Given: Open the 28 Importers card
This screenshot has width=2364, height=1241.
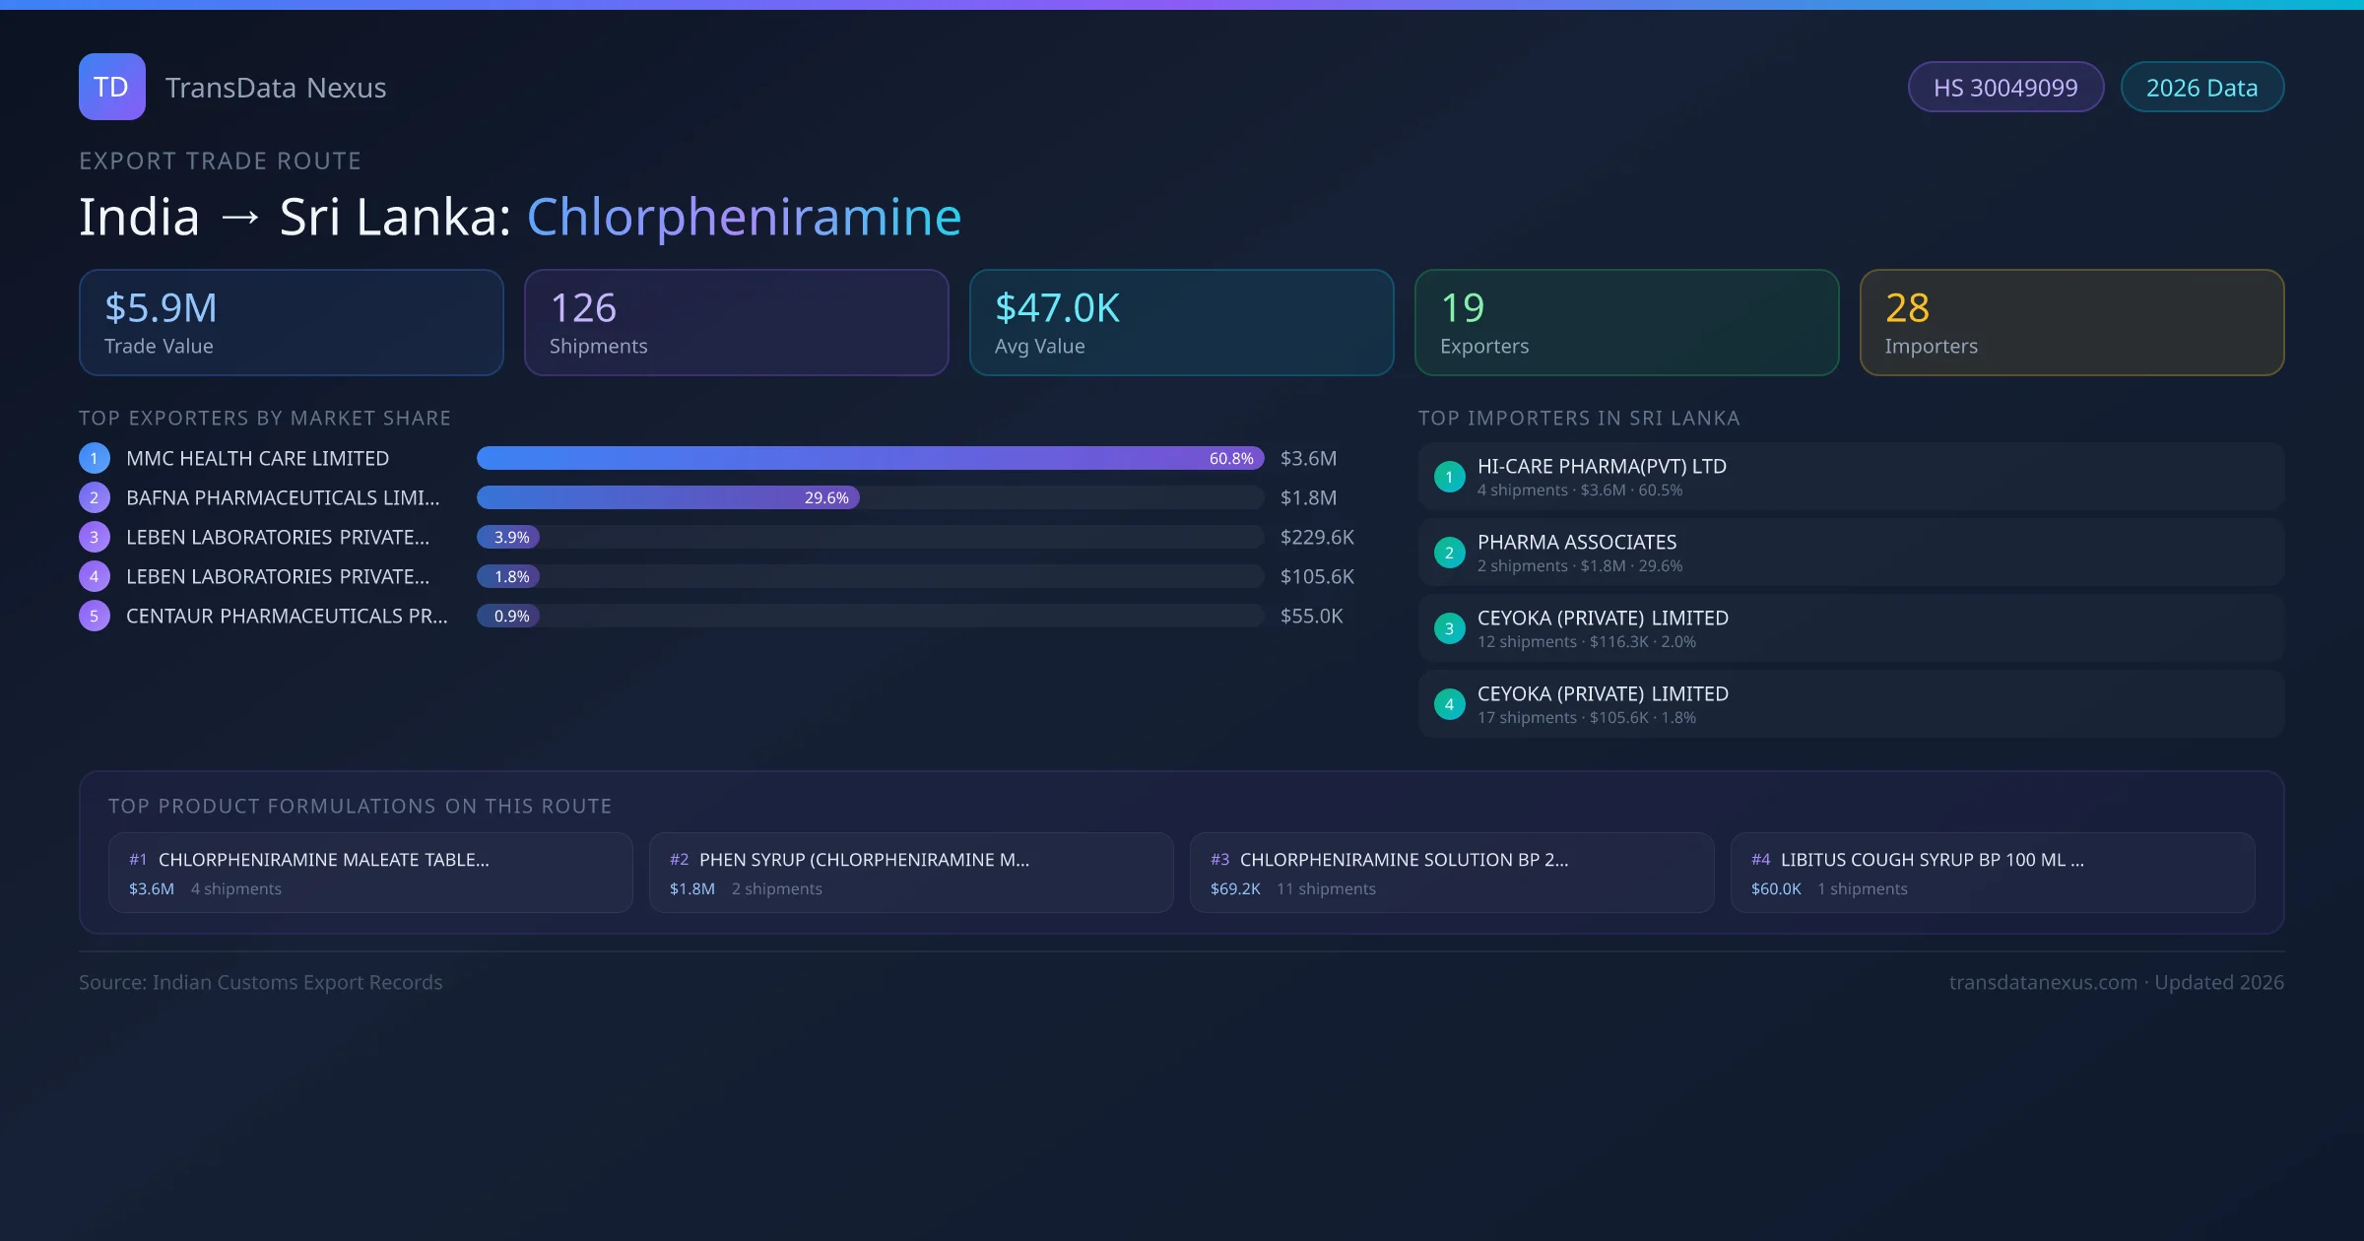Looking at the screenshot, I should (2070, 322).
